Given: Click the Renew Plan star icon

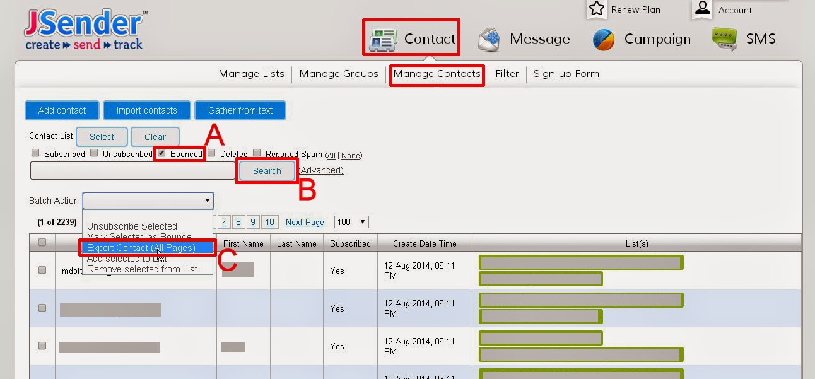Looking at the screenshot, I should pyautogui.click(x=596, y=8).
